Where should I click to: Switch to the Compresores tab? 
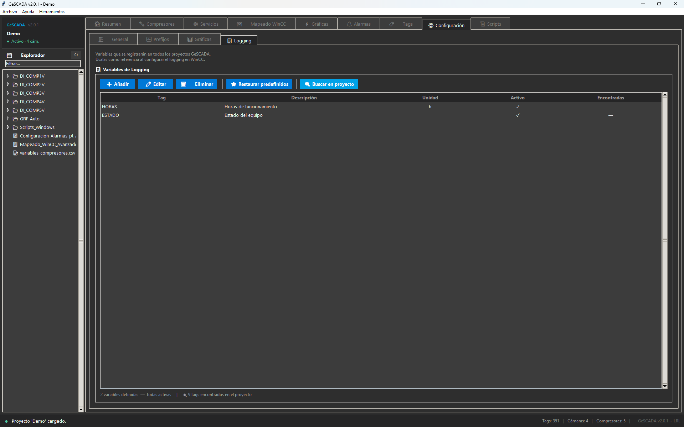[x=157, y=24]
